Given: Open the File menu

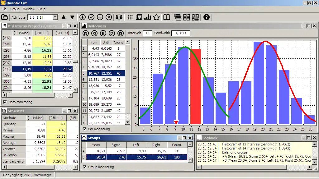Looking at the screenshot, I should point(4,9).
